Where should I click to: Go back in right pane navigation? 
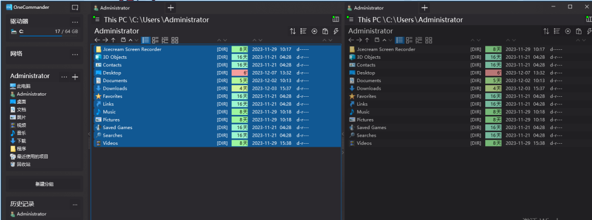coord(351,40)
